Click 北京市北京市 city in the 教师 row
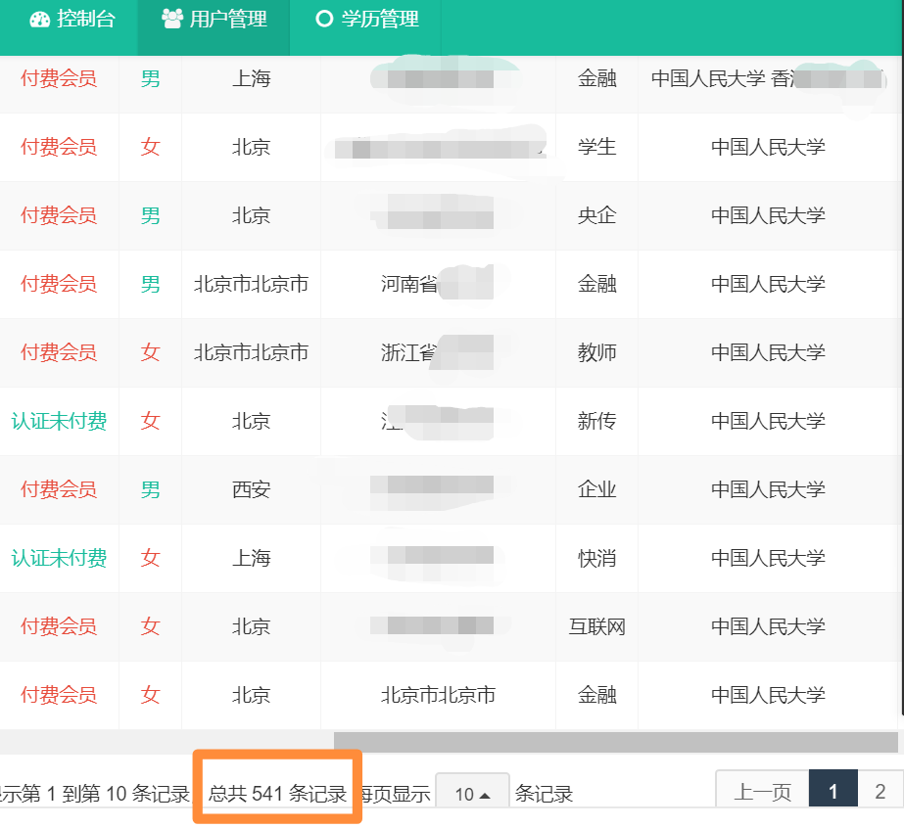Screen dimensions: 904x828 tap(251, 352)
